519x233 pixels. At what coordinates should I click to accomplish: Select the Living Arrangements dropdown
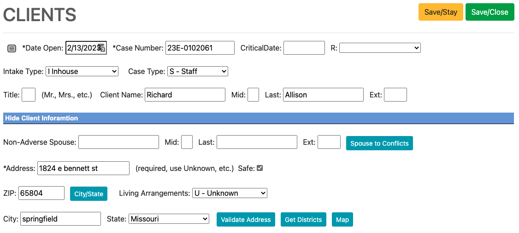coord(230,193)
